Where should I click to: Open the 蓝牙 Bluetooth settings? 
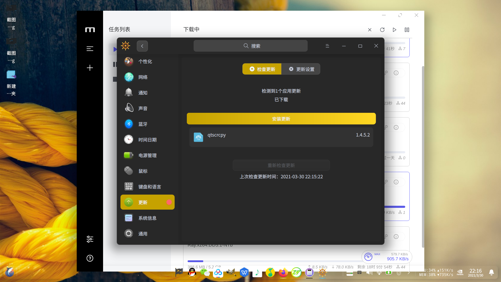tap(142, 124)
